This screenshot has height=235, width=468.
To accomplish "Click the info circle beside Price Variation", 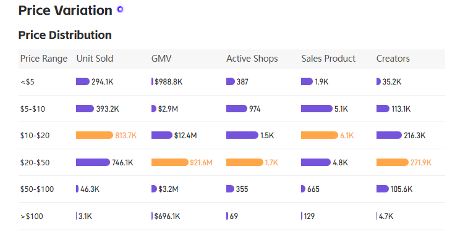I will 120,9.
